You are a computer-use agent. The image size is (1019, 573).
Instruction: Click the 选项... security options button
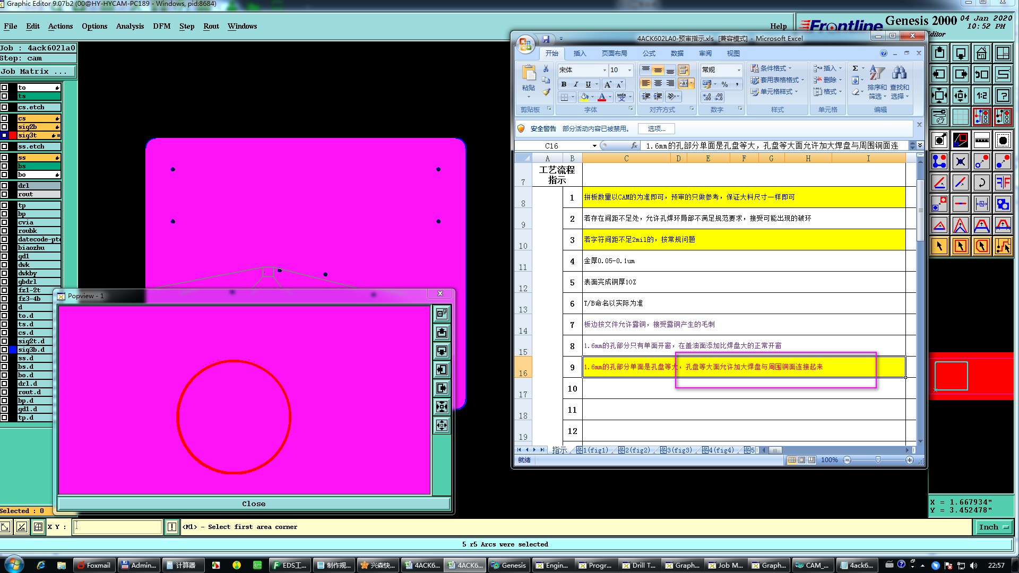[x=656, y=128]
